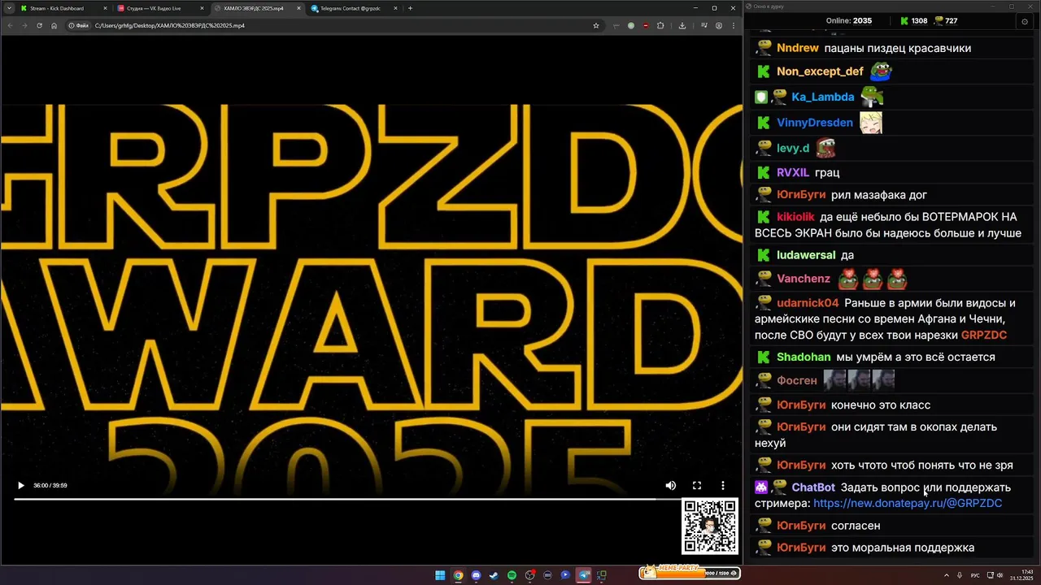Click the pepe emote in levy.d's message
1041x585 pixels.
click(826, 148)
